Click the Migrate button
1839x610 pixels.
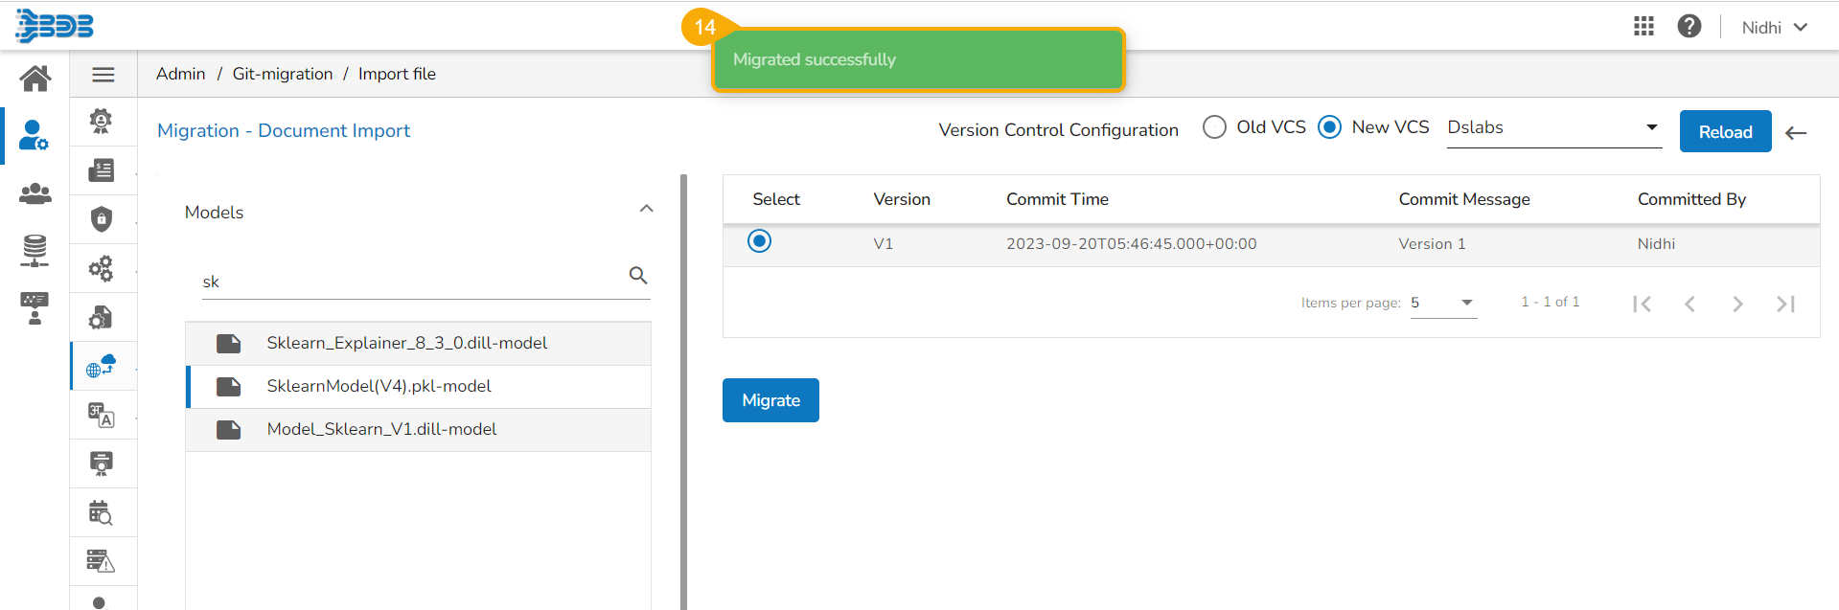(x=770, y=400)
